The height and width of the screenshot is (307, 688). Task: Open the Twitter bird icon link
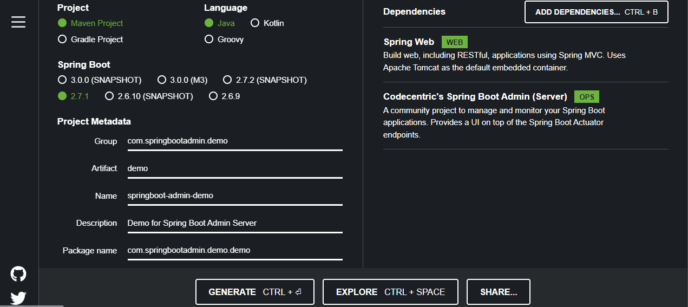[18, 297]
